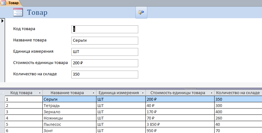Viewport: 262px width, 133px height.
Task: Click the Код товара input field
Action: 105,29
